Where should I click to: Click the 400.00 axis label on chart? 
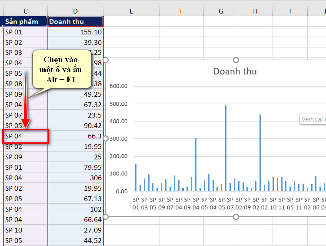coord(119,121)
